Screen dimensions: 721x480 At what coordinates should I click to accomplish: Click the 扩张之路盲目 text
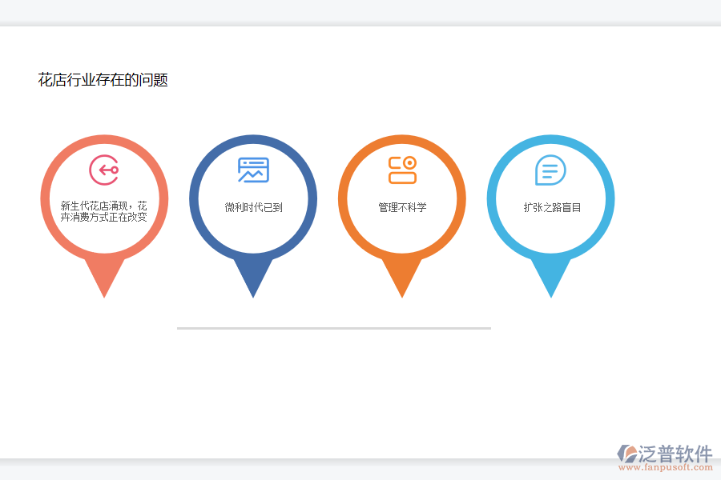(x=551, y=207)
